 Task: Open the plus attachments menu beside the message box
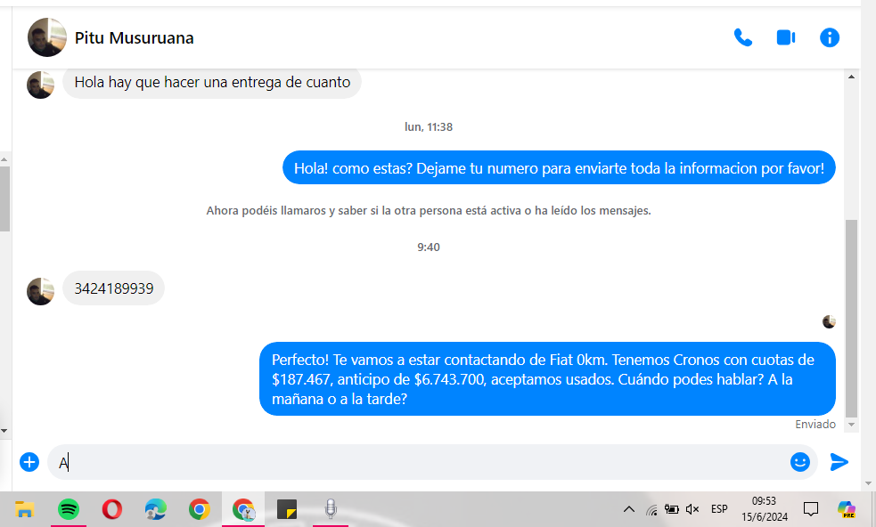pyautogui.click(x=29, y=462)
